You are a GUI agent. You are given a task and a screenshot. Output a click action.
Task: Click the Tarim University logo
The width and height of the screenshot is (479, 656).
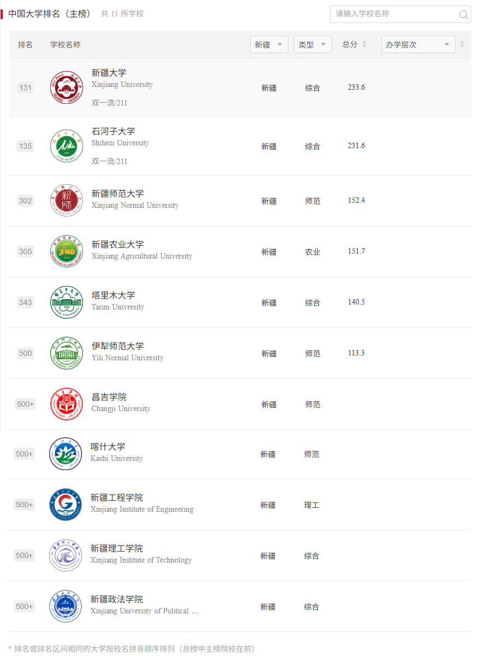point(66,302)
